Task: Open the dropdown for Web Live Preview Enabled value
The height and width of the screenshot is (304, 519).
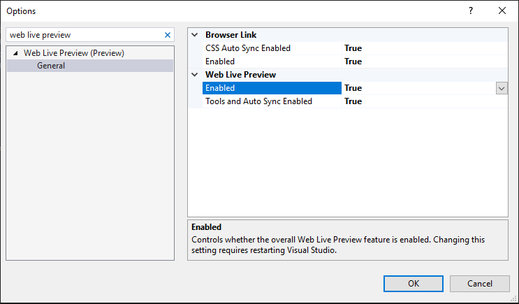Action: tap(502, 88)
